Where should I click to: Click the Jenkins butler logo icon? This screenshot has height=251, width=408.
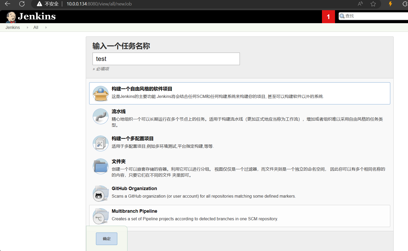11,17
